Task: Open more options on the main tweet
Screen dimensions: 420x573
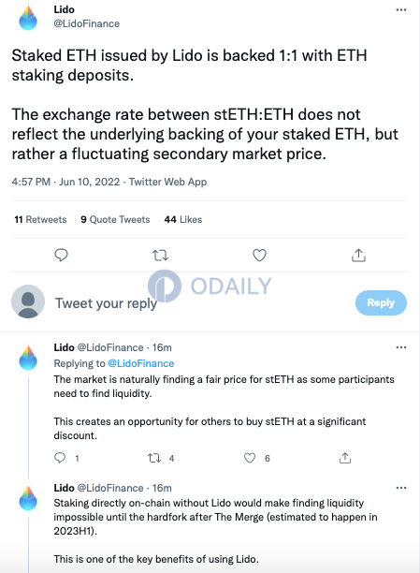Action: (401, 10)
